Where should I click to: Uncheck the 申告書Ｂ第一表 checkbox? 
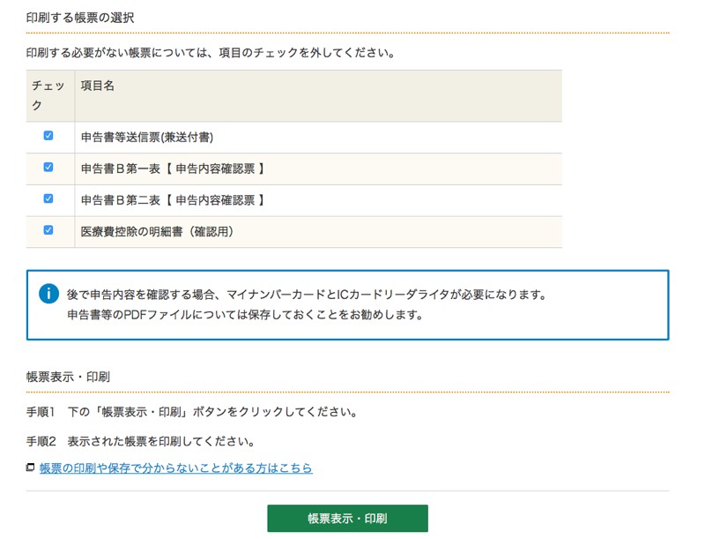48,167
